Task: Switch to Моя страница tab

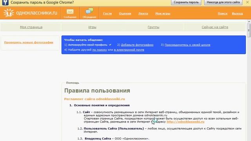Action: click(x=31, y=27)
